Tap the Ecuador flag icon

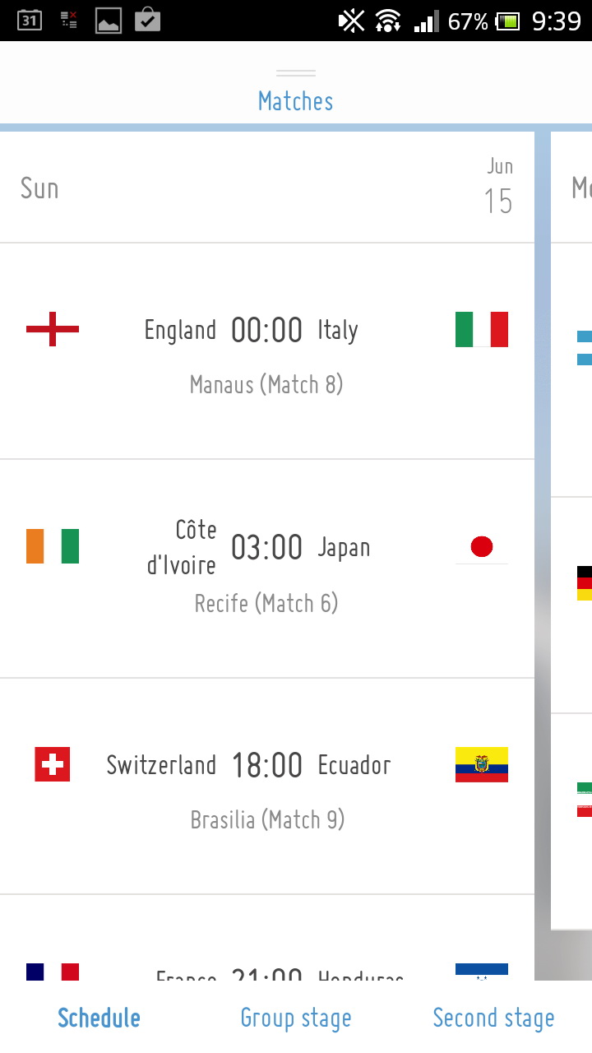click(x=481, y=764)
